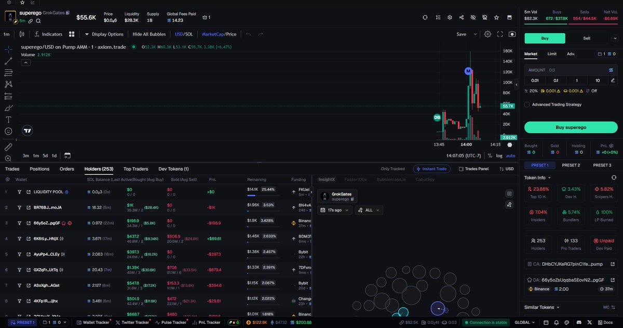Click the AMOUNT input field
This screenshot has height=328, width=623.
click(571, 70)
